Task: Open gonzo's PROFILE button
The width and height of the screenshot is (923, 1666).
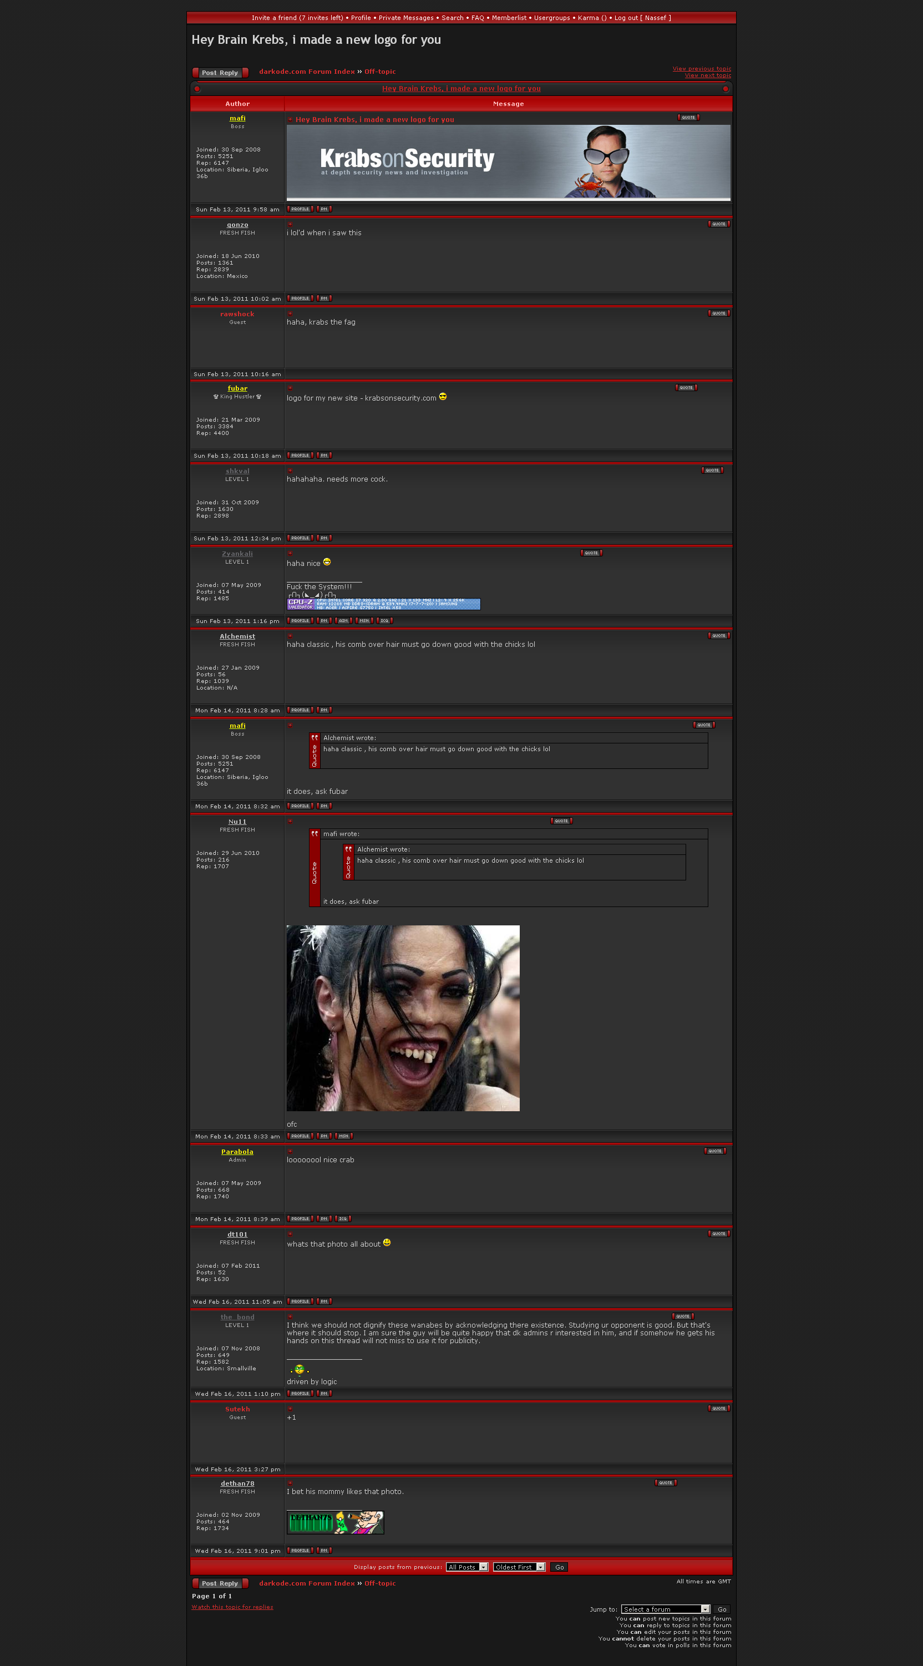Action: click(x=300, y=298)
